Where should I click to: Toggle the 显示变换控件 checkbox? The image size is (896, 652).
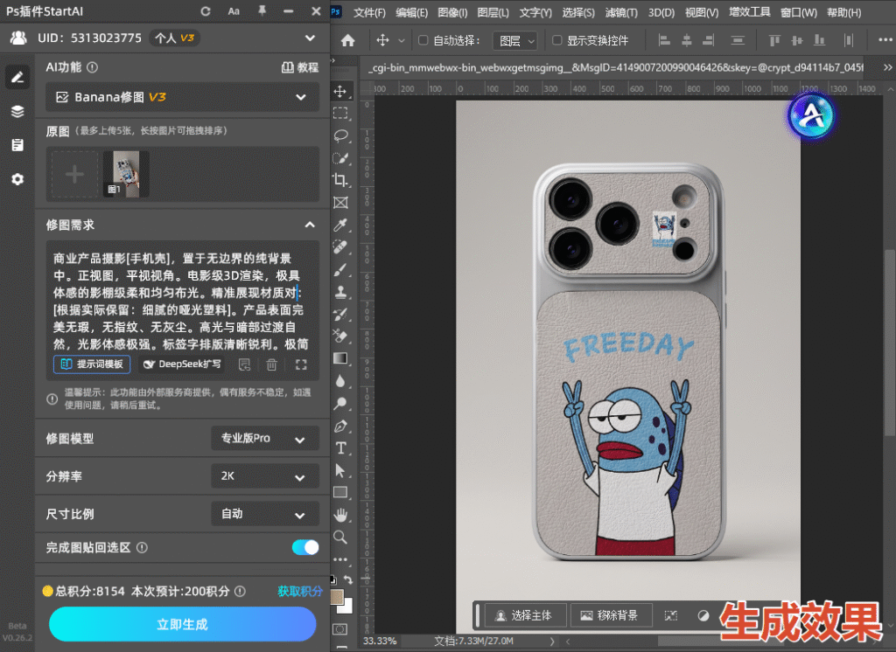point(557,40)
